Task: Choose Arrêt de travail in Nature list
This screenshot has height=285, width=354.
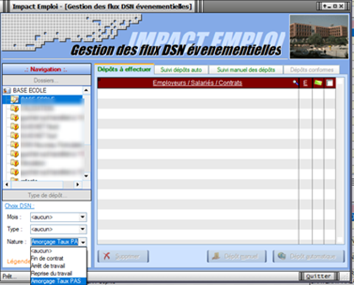Action: click(58, 266)
